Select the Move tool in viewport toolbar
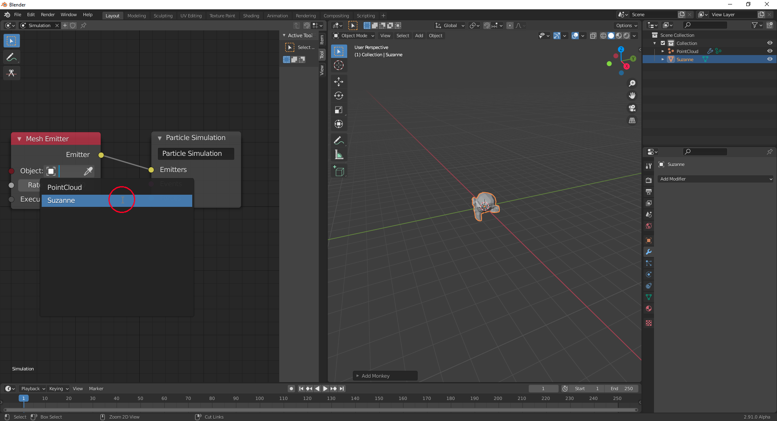This screenshot has height=421, width=777. (x=339, y=82)
